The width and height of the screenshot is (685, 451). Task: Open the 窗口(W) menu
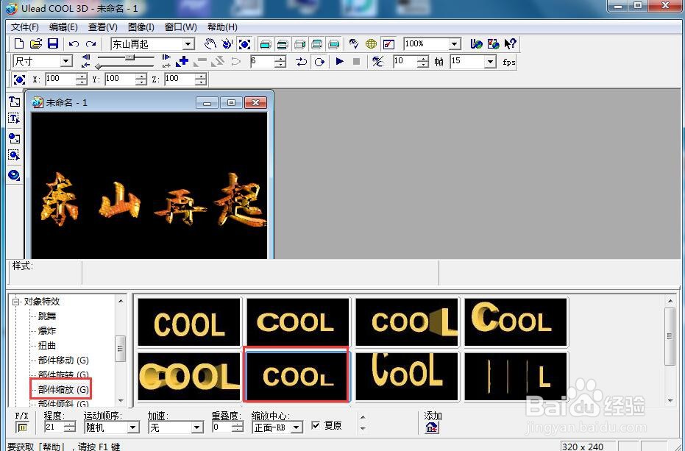point(180,27)
